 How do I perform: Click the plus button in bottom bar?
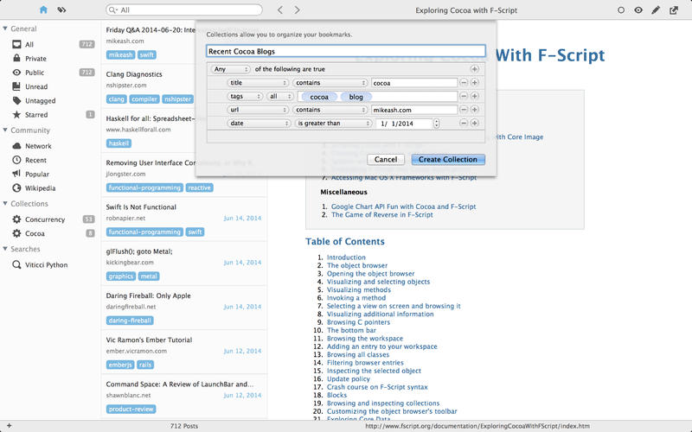click(x=9, y=426)
